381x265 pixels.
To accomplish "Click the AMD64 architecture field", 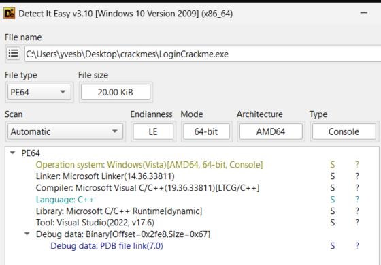I will 271,131.
